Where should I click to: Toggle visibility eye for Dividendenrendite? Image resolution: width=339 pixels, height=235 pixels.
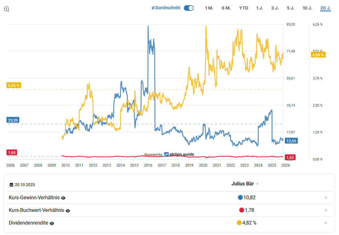tap(52, 223)
